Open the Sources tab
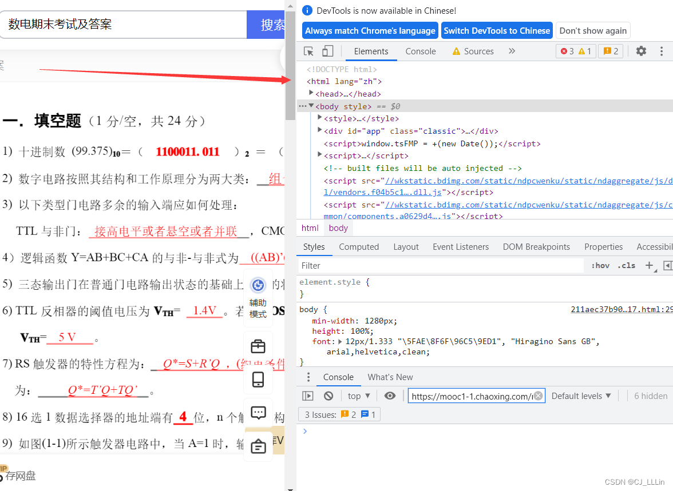 (473, 51)
